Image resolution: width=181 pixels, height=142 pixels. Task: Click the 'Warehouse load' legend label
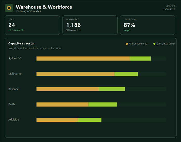coord(138,44)
